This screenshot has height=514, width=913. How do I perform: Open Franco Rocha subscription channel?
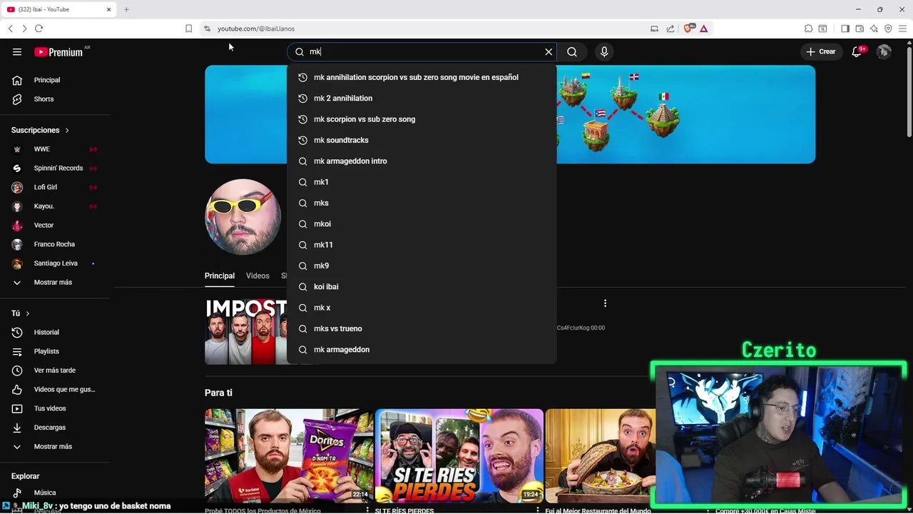coord(55,244)
